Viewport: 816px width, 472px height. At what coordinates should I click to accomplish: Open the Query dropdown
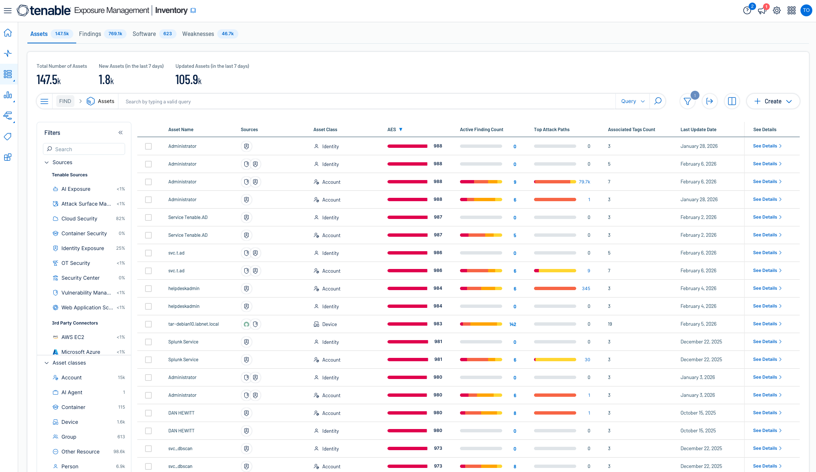click(x=632, y=101)
